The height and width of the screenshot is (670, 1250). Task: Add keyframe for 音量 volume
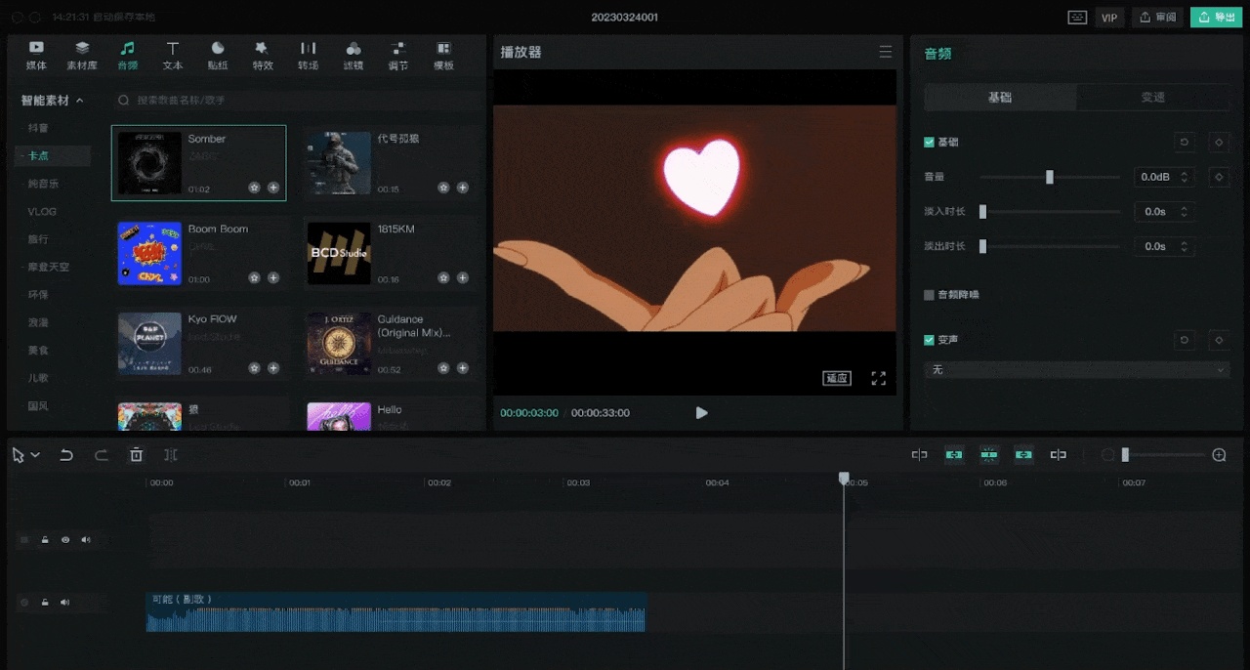[x=1219, y=178]
